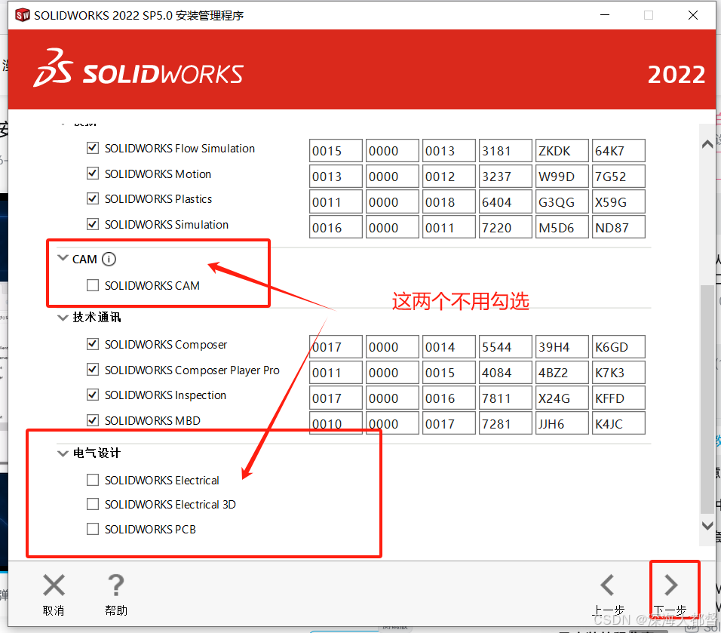This screenshot has width=721, height=633.
Task: Click Motion serial field W99D
Action: coord(562,177)
